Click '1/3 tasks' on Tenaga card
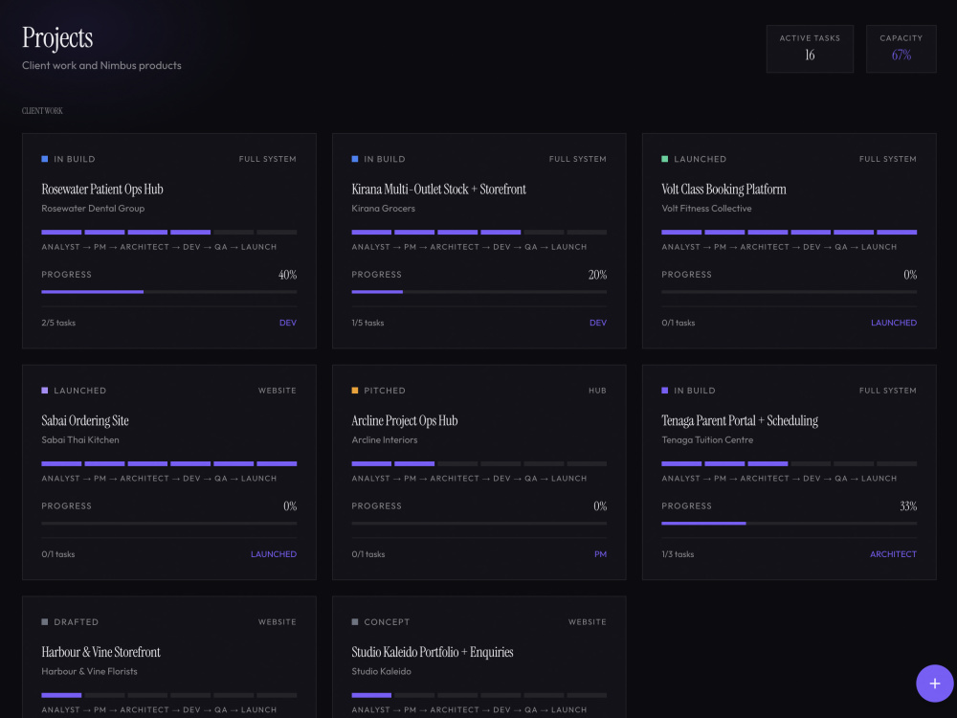957x718 pixels. coord(678,553)
